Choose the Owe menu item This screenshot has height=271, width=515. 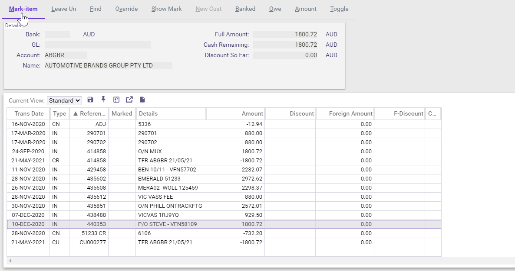(x=275, y=9)
